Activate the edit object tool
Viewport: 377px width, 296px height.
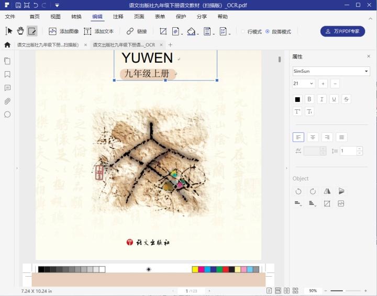point(32,31)
